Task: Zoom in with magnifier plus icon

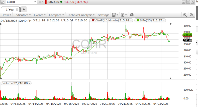Action: point(185,15)
